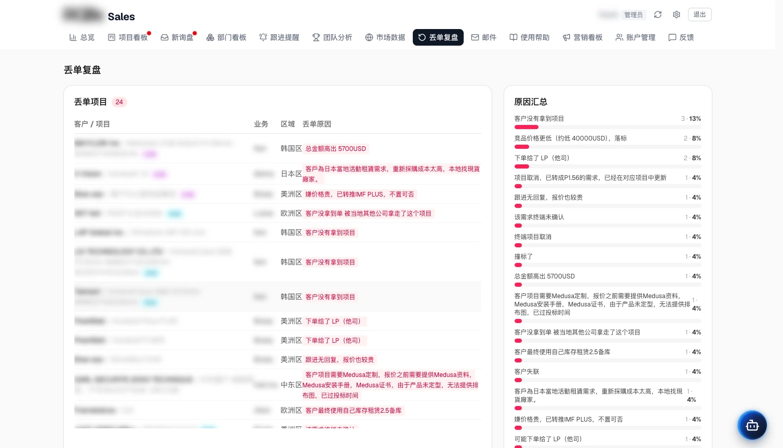Viewport: 783px width, 448px height.
Task: Click the 退出 logout button
Action: click(x=700, y=15)
